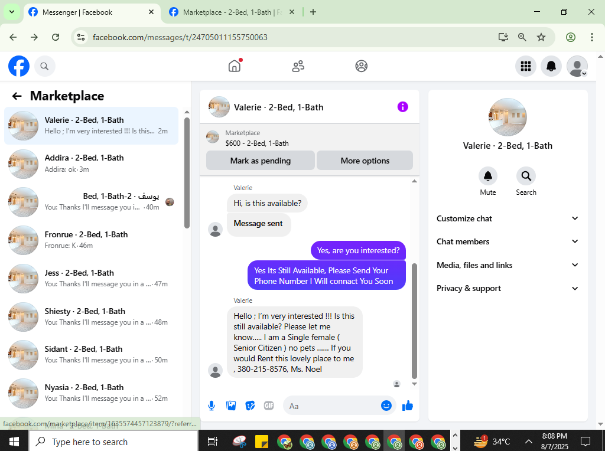The image size is (605, 451).
Task: View site information icon in address bar
Action: tap(81, 37)
